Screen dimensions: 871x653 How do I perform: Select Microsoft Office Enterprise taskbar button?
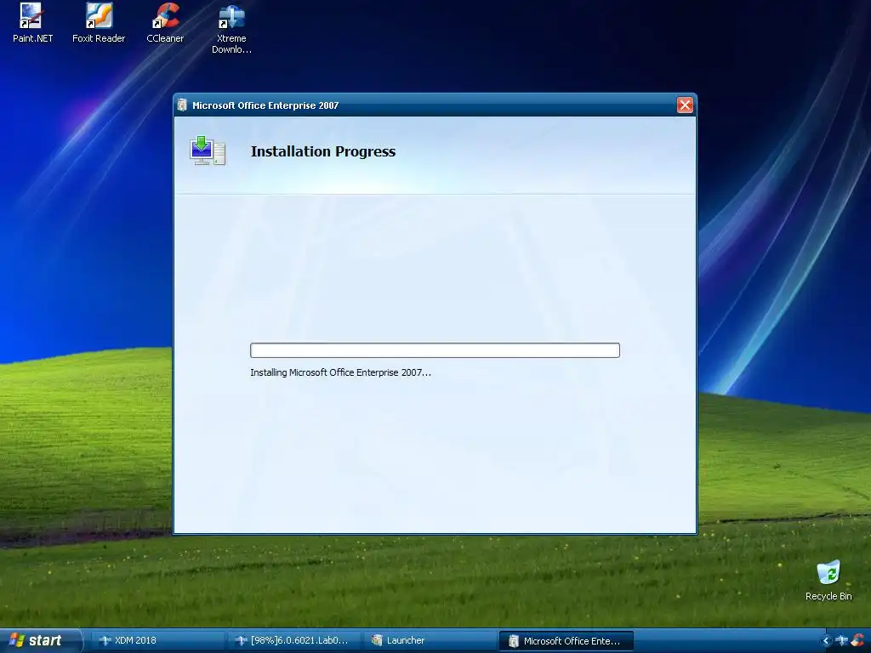coord(566,641)
